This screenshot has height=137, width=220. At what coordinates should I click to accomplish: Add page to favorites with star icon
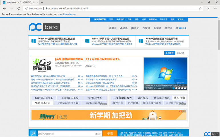click(200, 8)
